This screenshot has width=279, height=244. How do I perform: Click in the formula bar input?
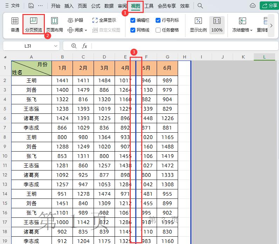click(185, 46)
